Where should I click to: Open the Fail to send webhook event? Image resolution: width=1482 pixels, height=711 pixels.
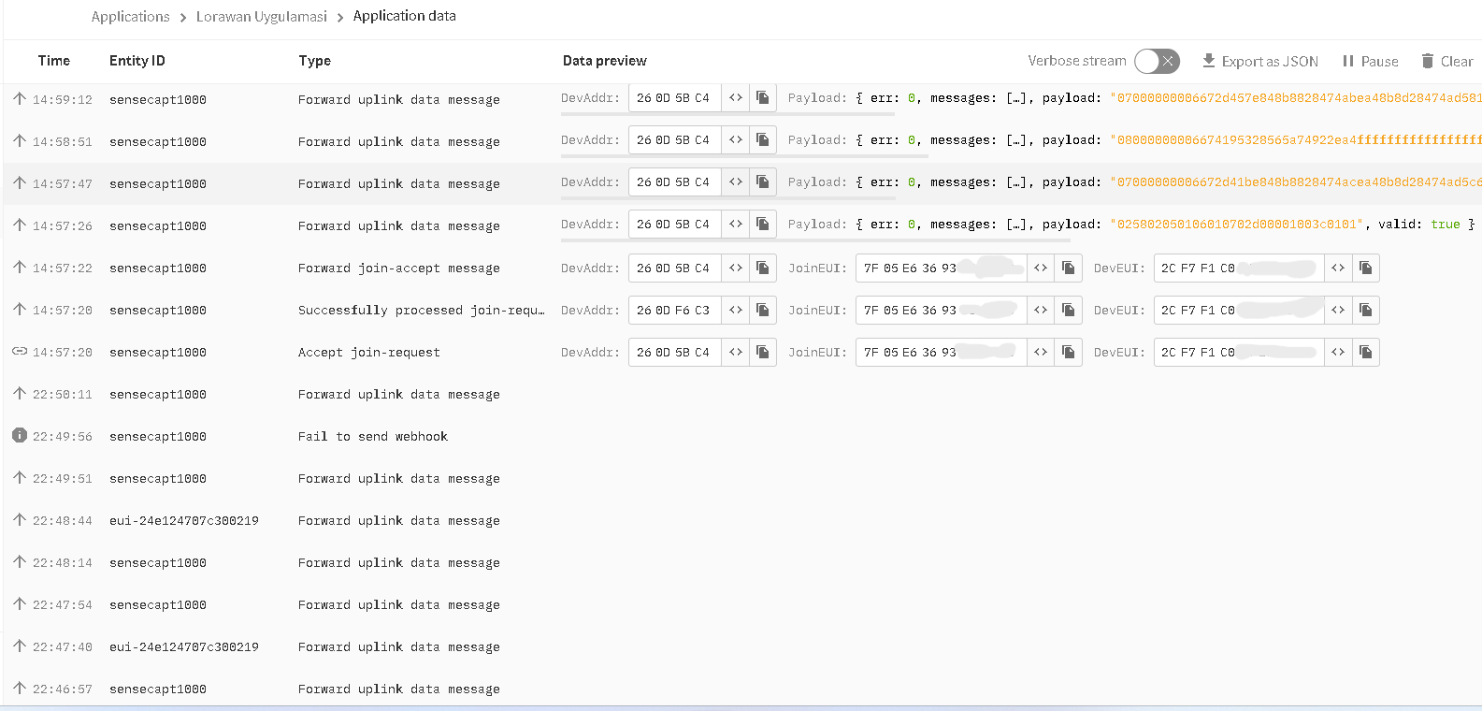pos(372,437)
